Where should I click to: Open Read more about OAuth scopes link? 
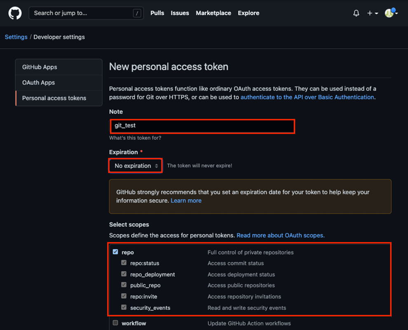pos(280,236)
